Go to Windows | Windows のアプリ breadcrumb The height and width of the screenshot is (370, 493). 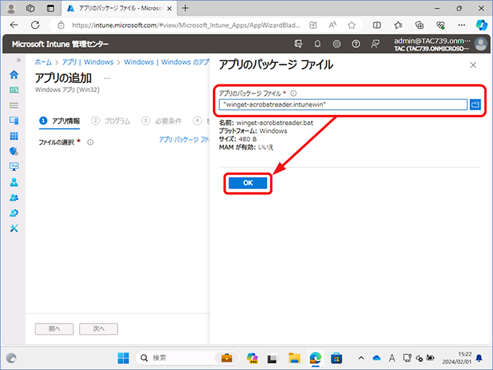click(x=167, y=62)
